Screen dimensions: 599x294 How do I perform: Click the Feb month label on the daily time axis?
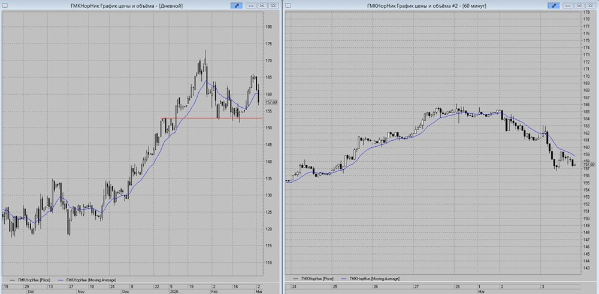click(x=216, y=292)
